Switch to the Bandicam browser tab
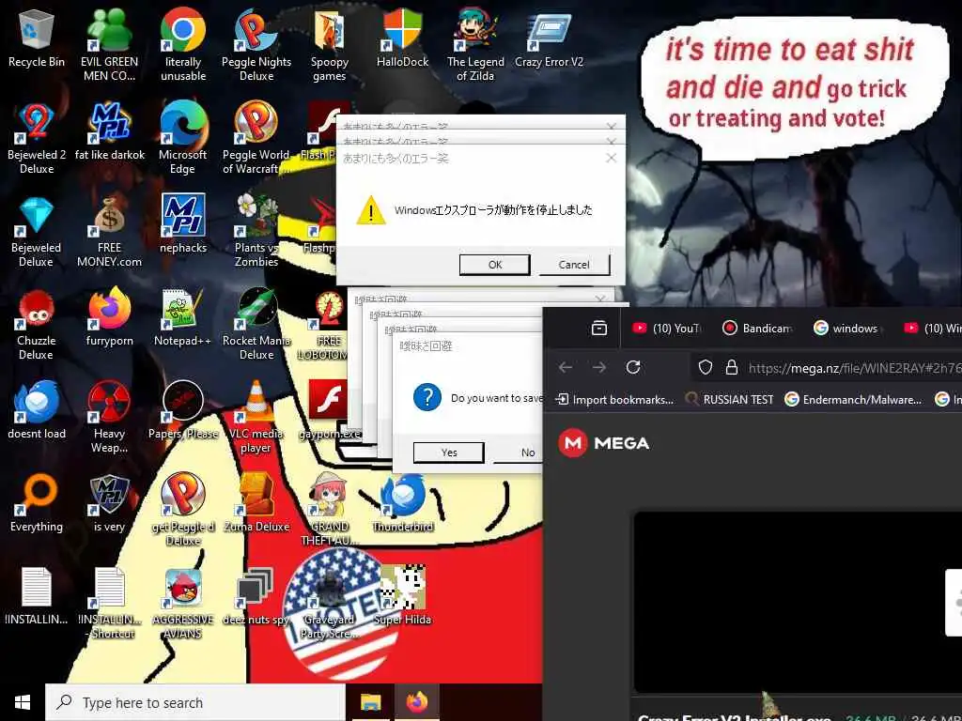Screen dimensions: 962x721 (758, 329)
